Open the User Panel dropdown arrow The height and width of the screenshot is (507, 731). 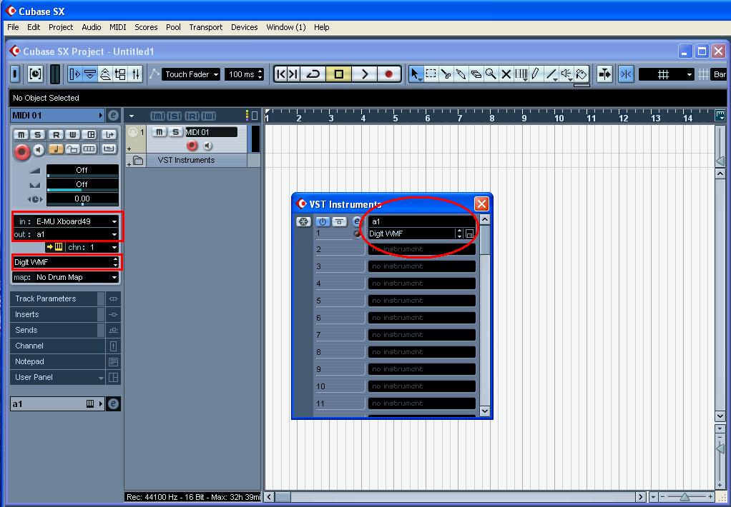(101, 378)
